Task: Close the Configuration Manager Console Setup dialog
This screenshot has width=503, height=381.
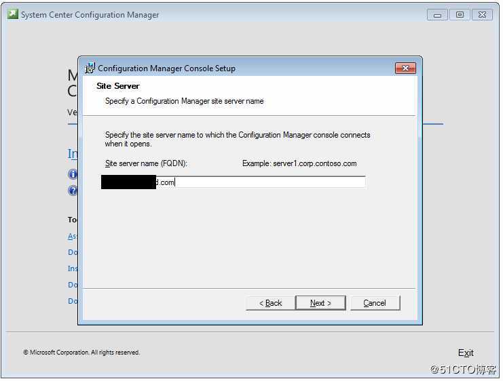Action: (x=405, y=68)
